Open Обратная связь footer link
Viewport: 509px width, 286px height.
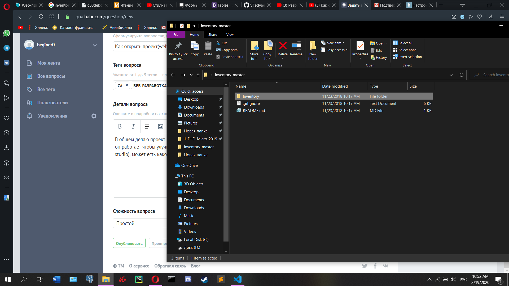click(x=170, y=266)
